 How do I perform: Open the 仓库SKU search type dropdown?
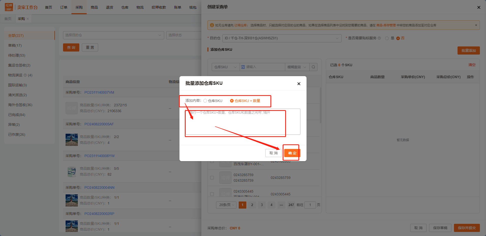click(x=226, y=67)
